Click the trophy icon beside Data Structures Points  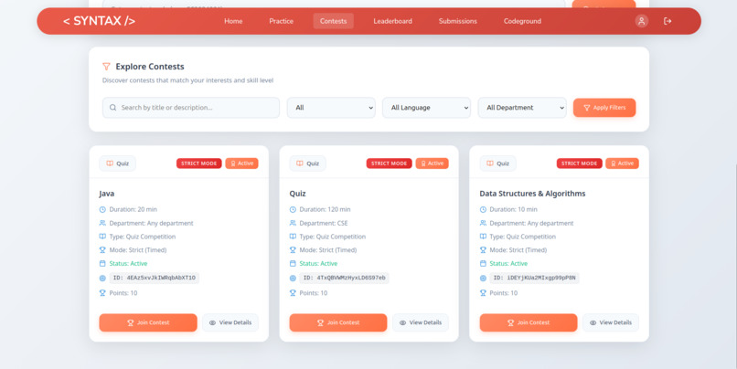pos(483,293)
